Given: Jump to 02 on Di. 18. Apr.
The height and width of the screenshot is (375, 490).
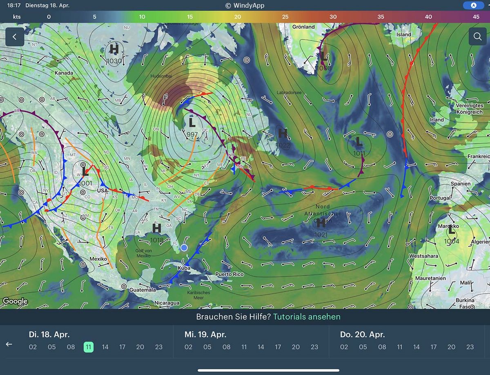Looking at the screenshot, I should (x=33, y=347).
